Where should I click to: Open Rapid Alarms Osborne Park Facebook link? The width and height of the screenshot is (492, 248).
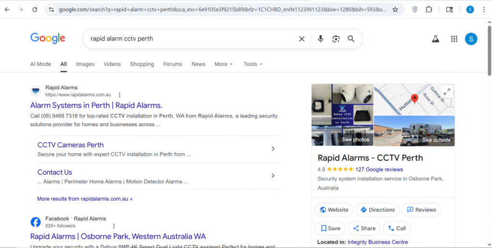tap(118, 236)
